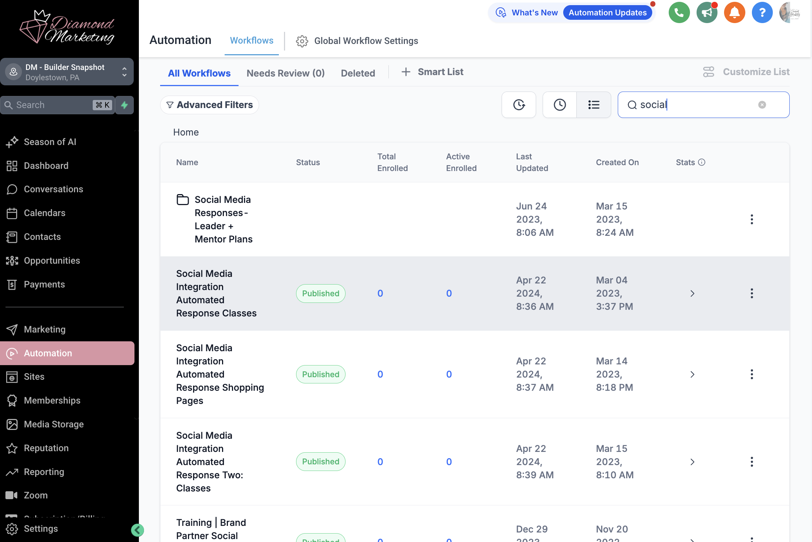Click the green phone call icon
The image size is (812, 542).
click(x=679, y=13)
